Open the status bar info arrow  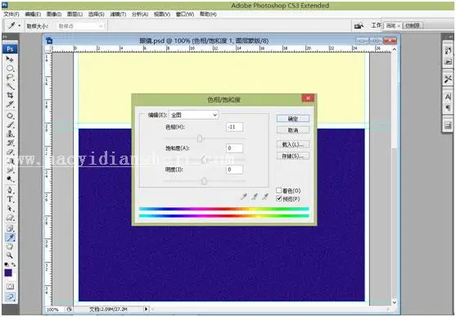[147, 309]
